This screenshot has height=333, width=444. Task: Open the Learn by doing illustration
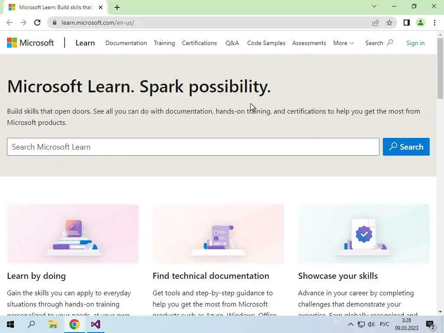point(73,234)
